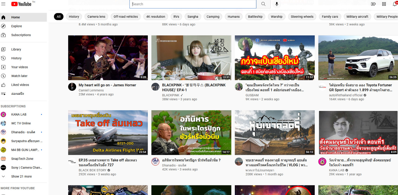Open the Watch later playlist
Image resolution: width=398 pixels, height=195 pixels.
(23, 76)
